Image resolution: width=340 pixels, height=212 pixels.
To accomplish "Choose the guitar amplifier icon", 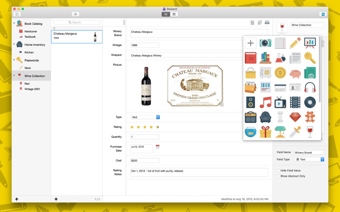I will click(251, 117).
